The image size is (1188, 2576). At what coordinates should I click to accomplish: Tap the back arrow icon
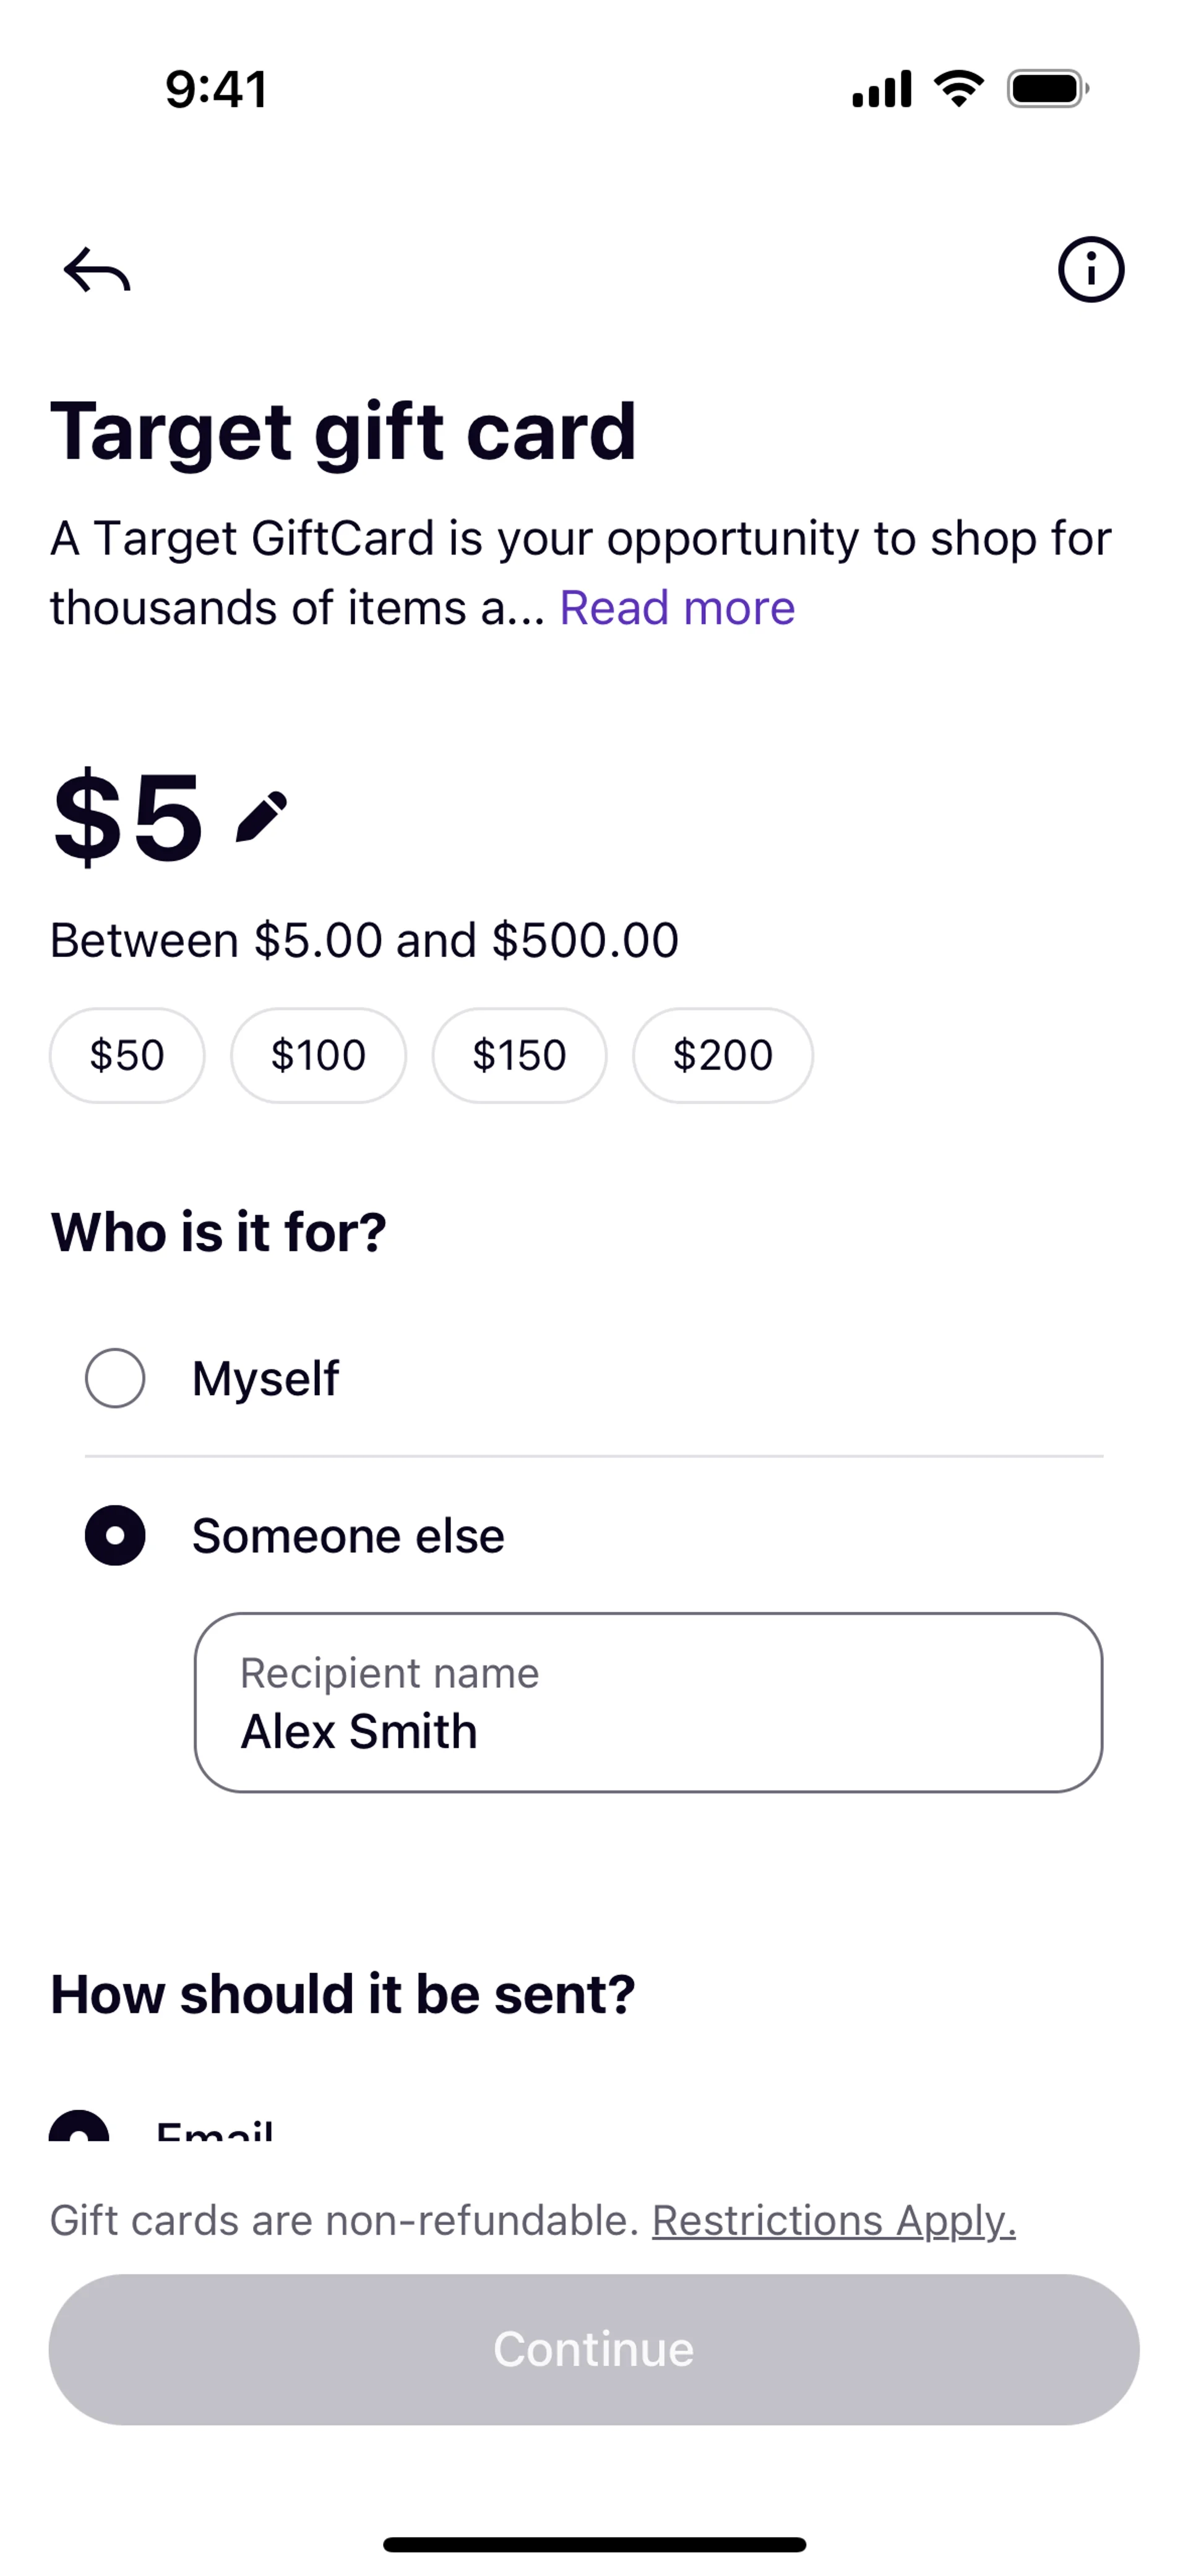tap(97, 270)
